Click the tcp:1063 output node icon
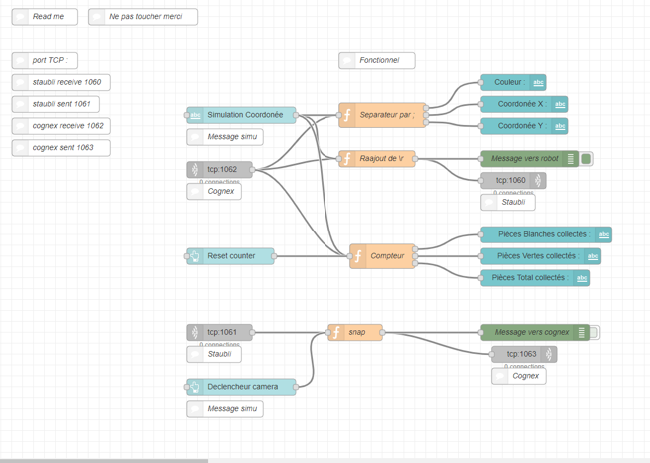 (x=548, y=354)
